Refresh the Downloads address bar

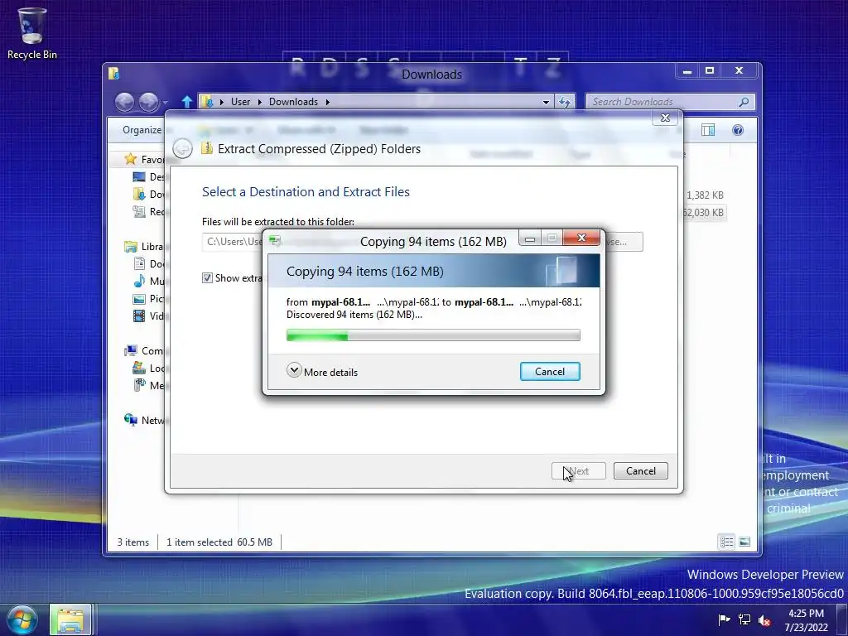[565, 102]
